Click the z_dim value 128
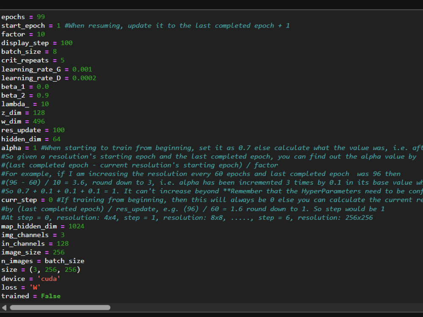Screen dimensions: 423x317 pyautogui.click(x=39, y=113)
